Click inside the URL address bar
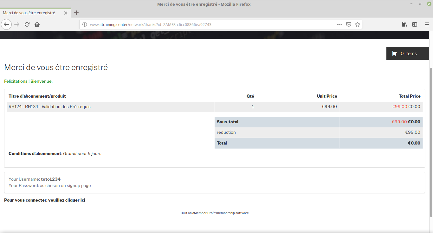The width and height of the screenshot is (433, 233). tap(209, 24)
